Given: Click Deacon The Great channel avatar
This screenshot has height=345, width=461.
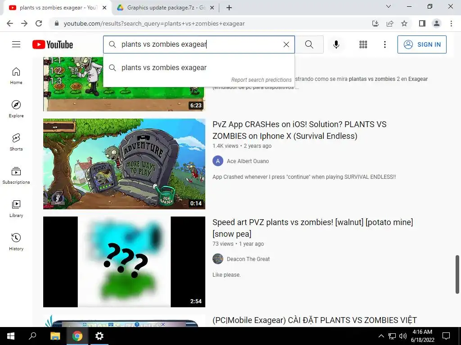Looking at the screenshot, I should [x=218, y=259].
